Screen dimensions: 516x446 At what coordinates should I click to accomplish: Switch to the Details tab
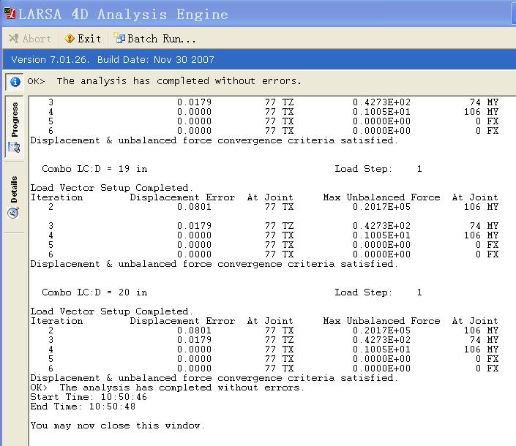tap(14, 197)
